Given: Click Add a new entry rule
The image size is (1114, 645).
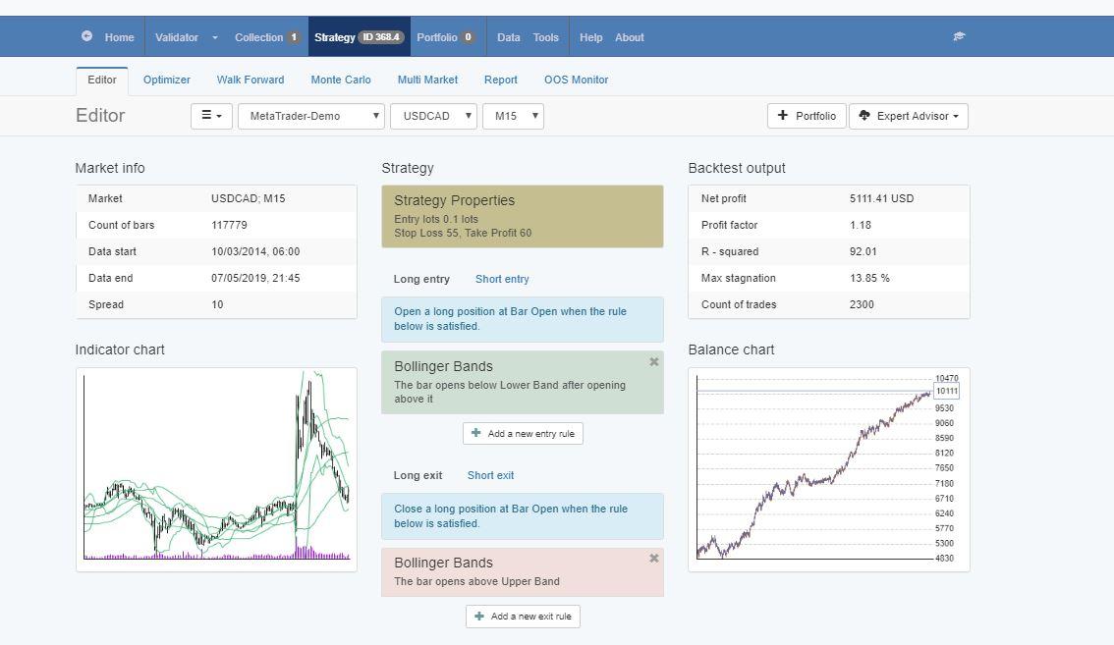Looking at the screenshot, I should [523, 433].
